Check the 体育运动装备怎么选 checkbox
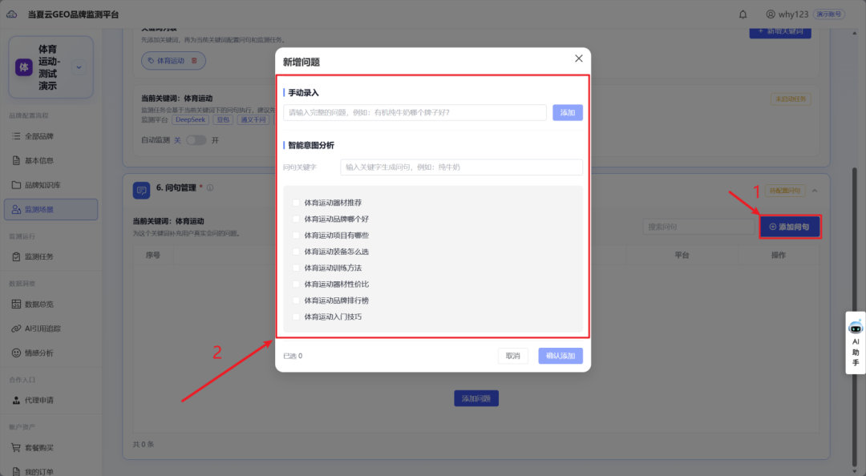Screen dimensions: 866x476 pyautogui.click(x=296, y=252)
